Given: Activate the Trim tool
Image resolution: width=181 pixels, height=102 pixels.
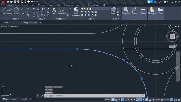Looking at the screenshot, I should tap(42, 9).
